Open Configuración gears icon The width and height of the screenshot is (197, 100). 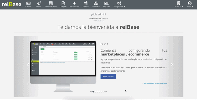point(119,3)
